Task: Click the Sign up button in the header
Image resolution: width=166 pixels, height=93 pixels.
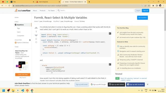Action: click(146, 11)
